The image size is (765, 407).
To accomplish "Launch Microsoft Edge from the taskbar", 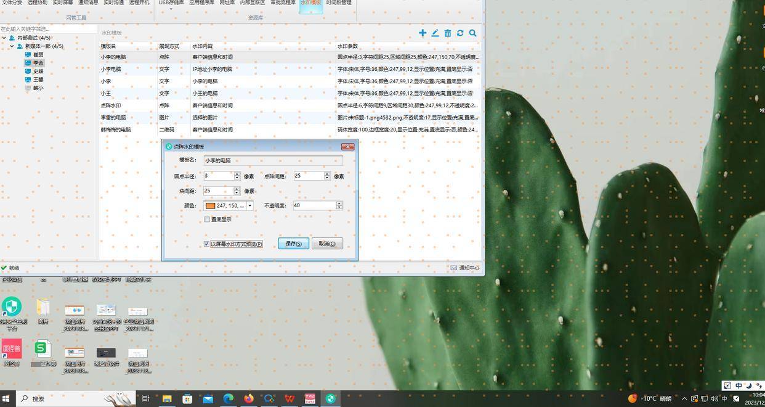I will 228,399.
